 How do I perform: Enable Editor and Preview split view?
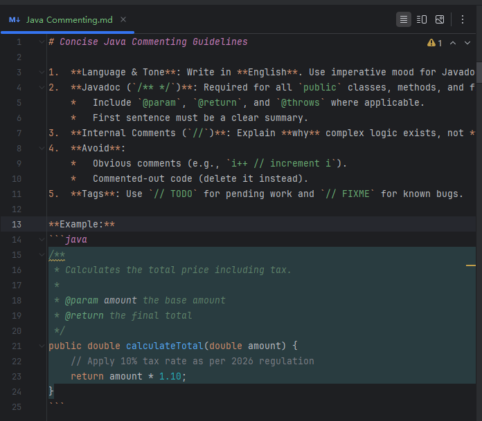coord(422,19)
